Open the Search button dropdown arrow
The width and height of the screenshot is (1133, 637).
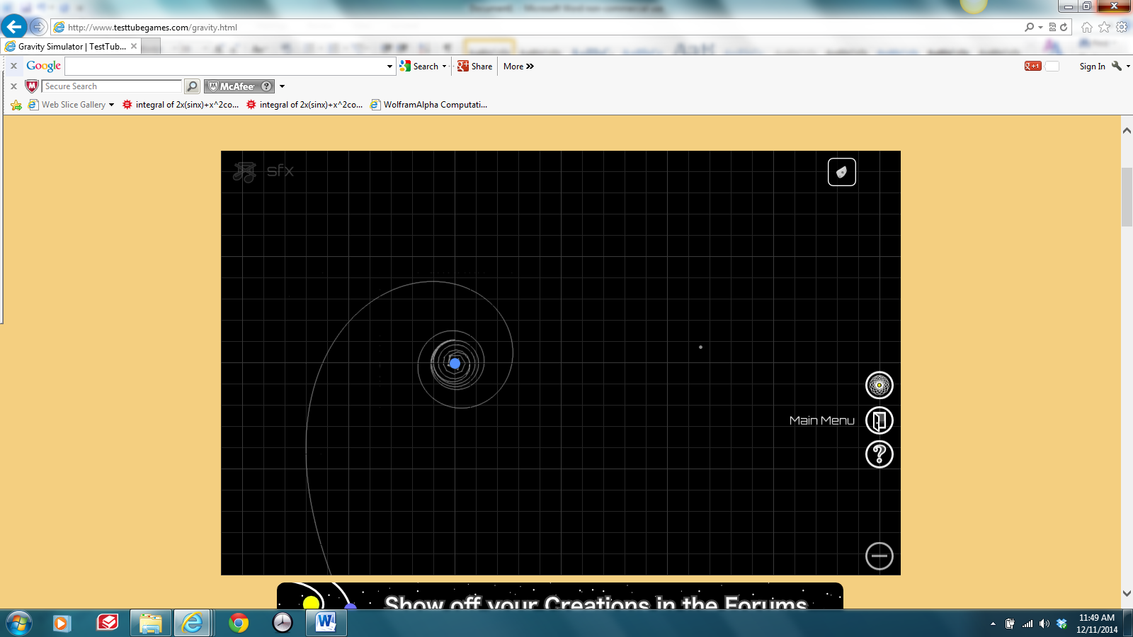click(x=445, y=67)
